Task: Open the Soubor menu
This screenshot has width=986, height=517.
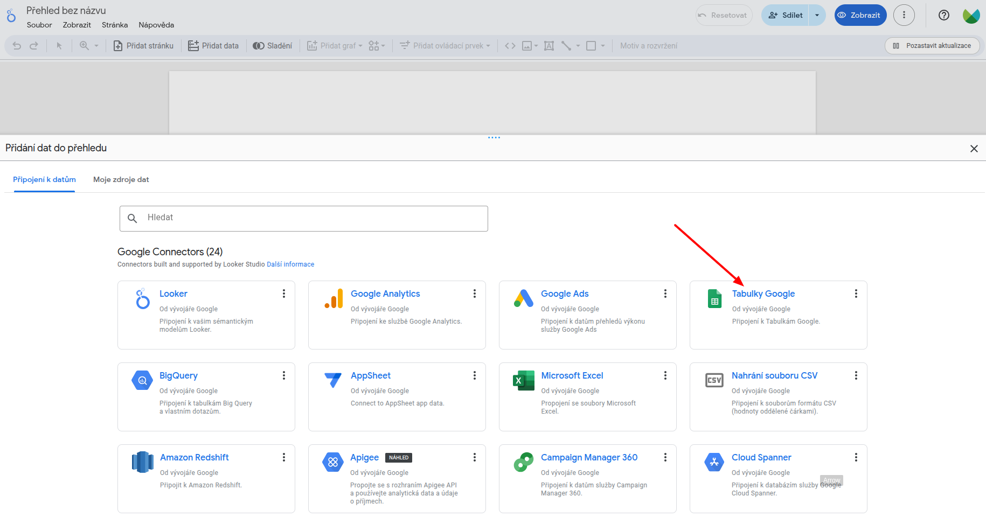Action: click(39, 25)
